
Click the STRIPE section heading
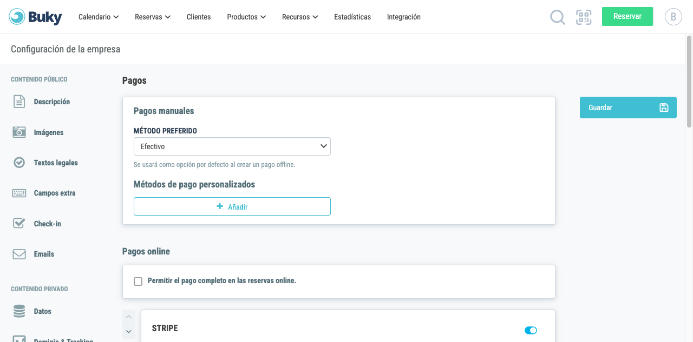[x=165, y=328]
